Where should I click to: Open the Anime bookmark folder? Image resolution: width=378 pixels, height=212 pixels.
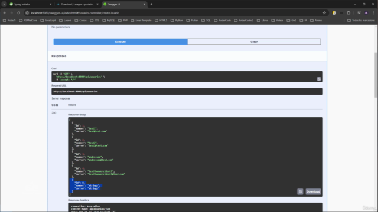[316, 21]
